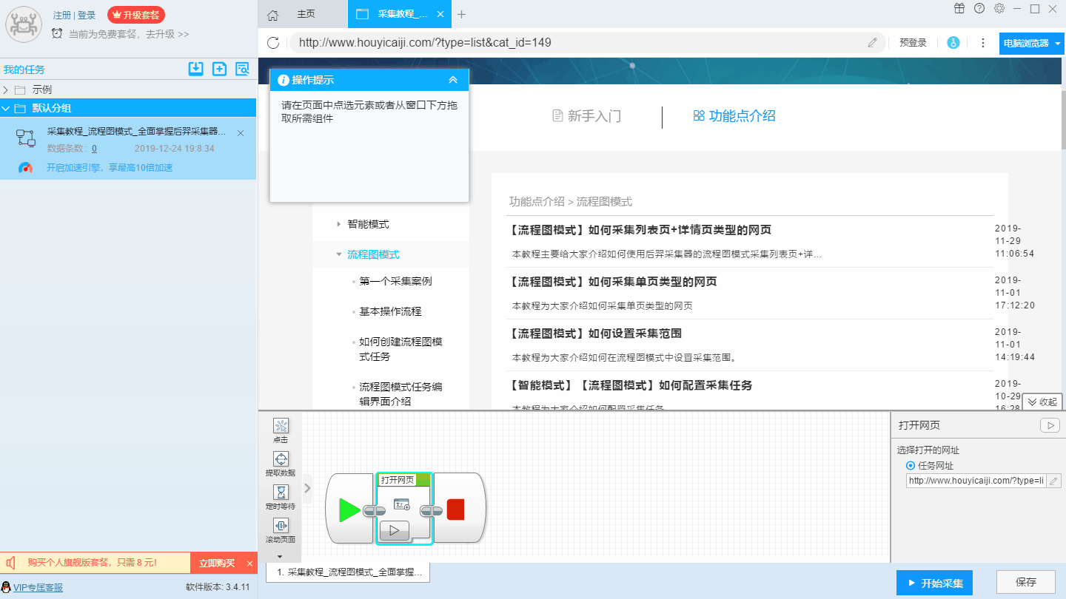
Task: Open article 如何采集列表页+详情页类型的网页
Action: (642, 230)
